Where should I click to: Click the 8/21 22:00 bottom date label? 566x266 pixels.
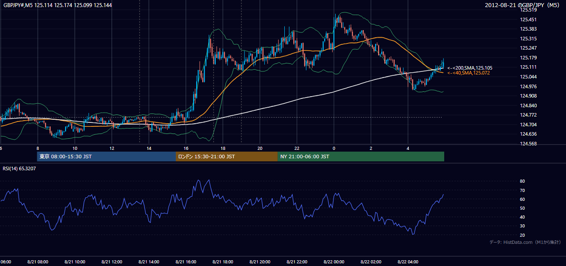297,262
